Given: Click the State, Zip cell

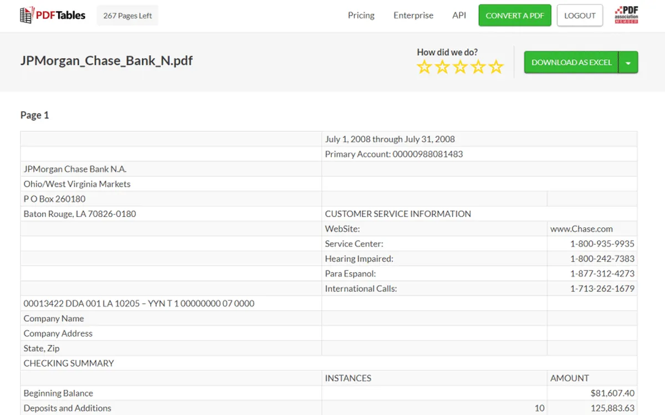Looking at the screenshot, I should 171,349.
